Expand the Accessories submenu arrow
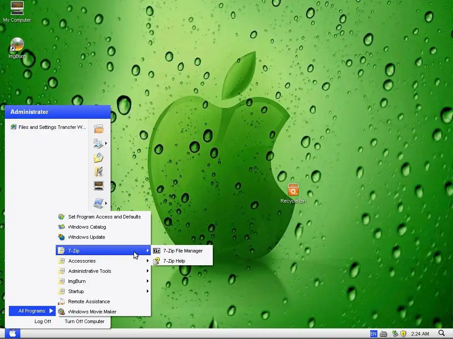This screenshot has height=339, width=453. point(148,260)
